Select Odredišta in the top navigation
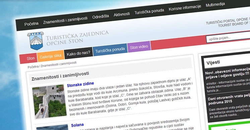The image size is (250, 130). [101, 16]
